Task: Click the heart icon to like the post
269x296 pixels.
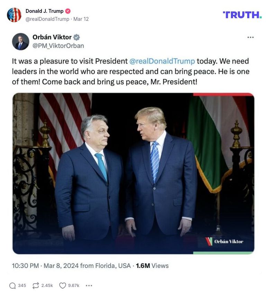Action: (62, 285)
